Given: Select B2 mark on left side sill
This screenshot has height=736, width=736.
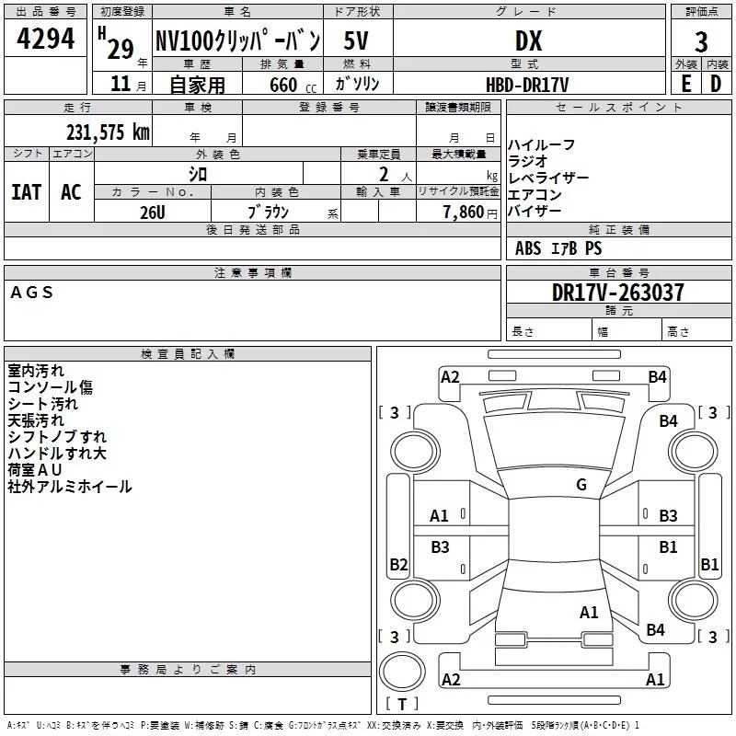Looking at the screenshot, I should tap(398, 564).
